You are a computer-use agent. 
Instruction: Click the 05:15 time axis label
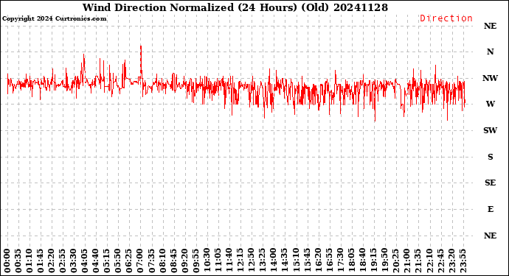[x=107, y=261]
